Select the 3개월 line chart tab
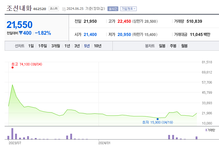The width and height of the screenshot is (219, 146). pyautogui.click(x=55, y=46)
